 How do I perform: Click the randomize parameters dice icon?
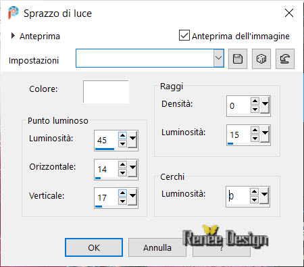click(x=261, y=59)
